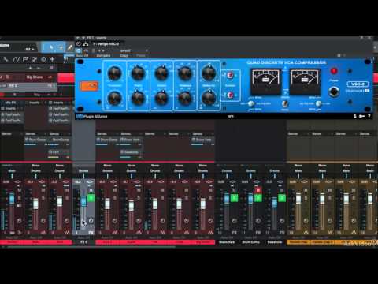Image resolution: width=378 pixels, height=284 pixels.
Task: Toggle the green solo-safe button on FX 1 channel
Action: [91, 198]
